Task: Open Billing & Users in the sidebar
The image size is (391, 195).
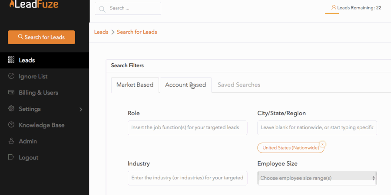Action: click(x=44, y=93)
